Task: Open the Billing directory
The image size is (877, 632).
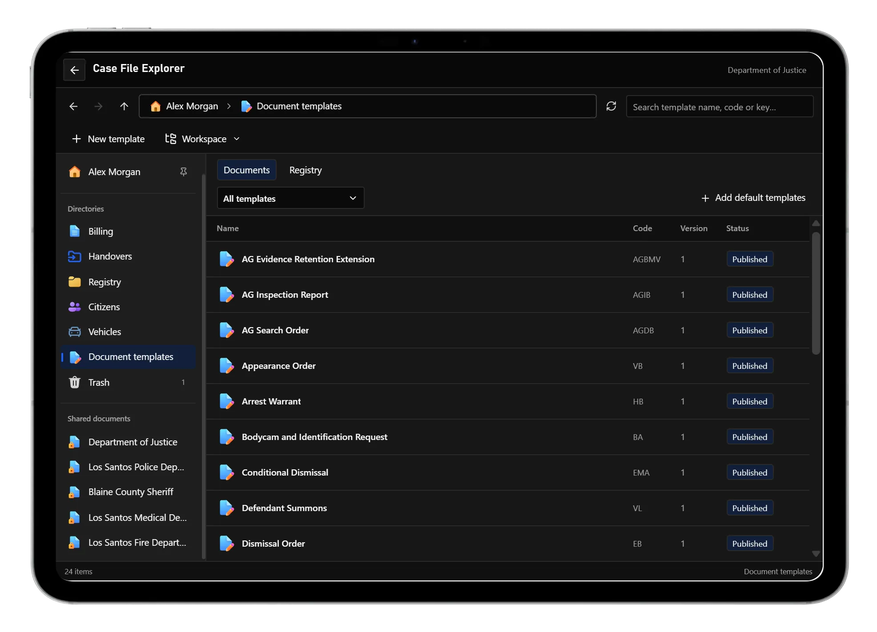Action: coord(128,231)
